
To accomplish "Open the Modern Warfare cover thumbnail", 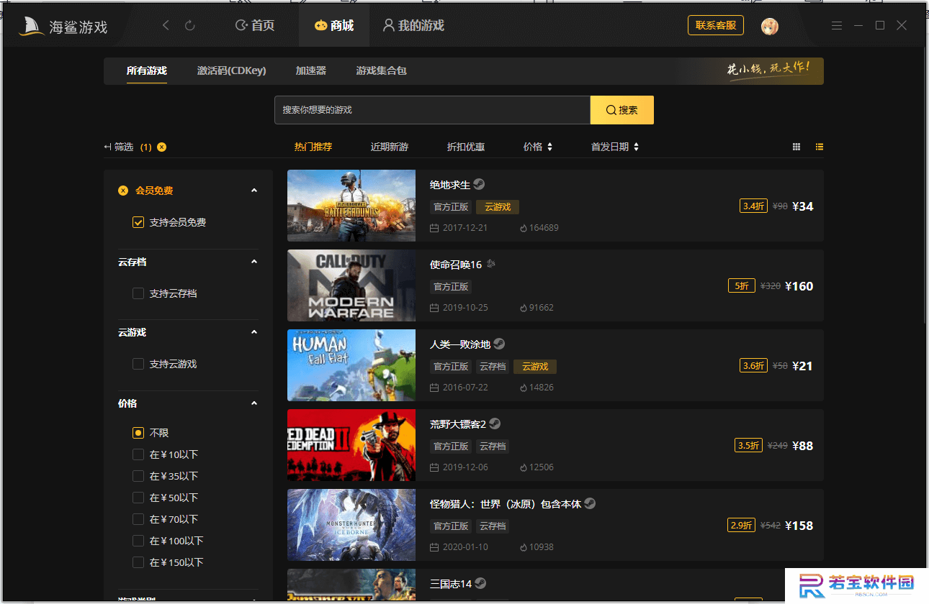I will pyautogui.click(x=351, y=285).
